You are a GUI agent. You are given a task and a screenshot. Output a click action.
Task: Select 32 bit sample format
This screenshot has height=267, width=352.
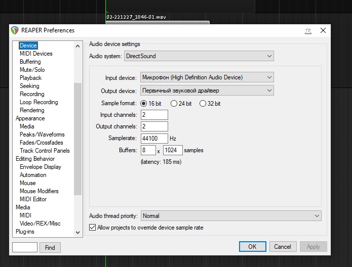point(210,104)
